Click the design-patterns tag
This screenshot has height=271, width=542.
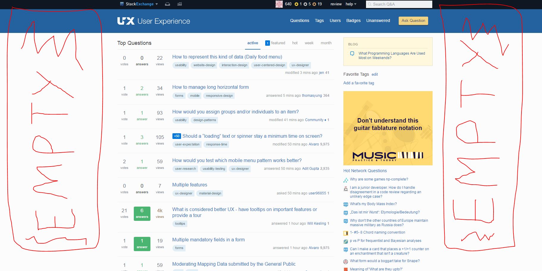(205, 120)
